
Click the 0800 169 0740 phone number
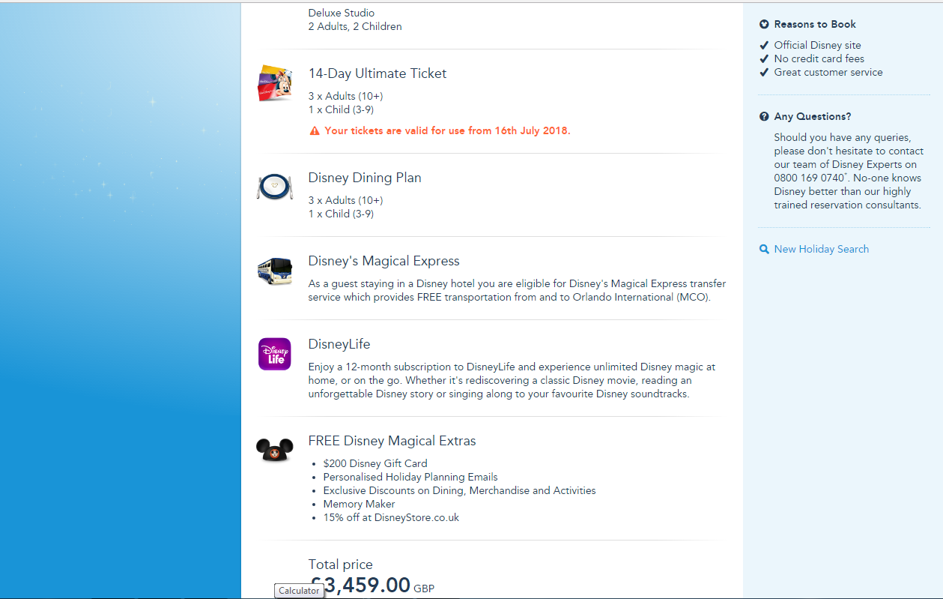tap(809, 178)
